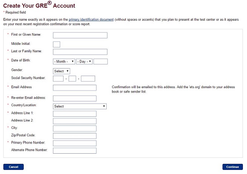Click the last Social Security Number box

88,79
